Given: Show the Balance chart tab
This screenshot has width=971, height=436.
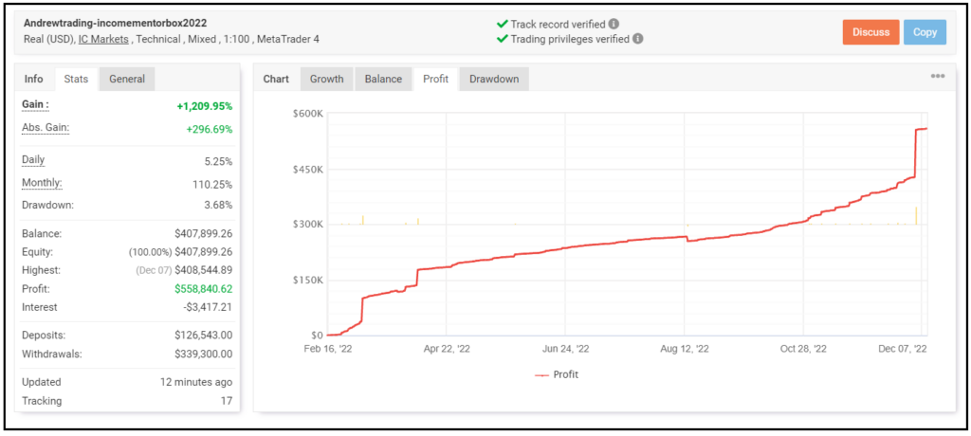Looking at the screenshot, I should tap(383, 79).
